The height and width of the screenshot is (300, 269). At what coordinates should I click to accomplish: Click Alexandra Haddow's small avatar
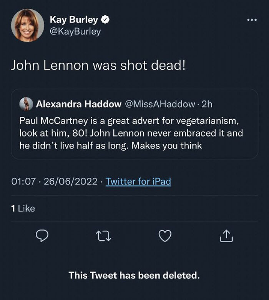click(27, 103)
